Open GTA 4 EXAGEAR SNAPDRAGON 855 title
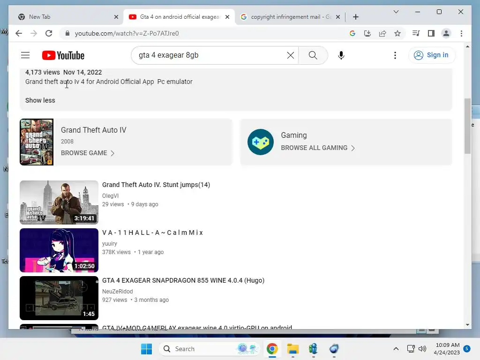The image size is (480, 360). [x=183, y=280]
